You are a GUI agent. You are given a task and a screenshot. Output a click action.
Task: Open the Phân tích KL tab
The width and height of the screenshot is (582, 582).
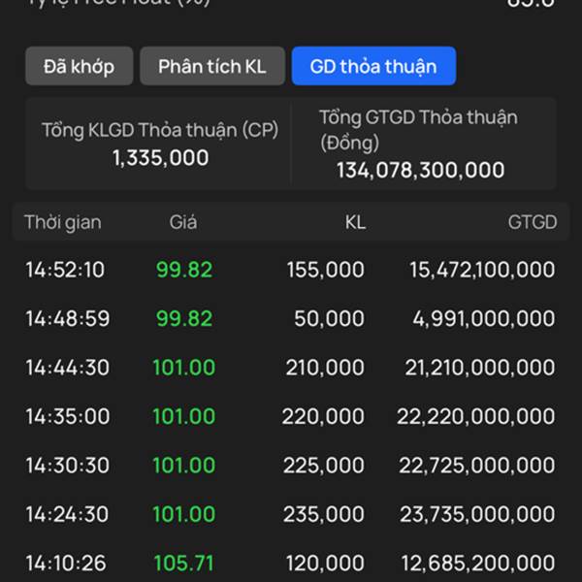(x=212, y=67)
